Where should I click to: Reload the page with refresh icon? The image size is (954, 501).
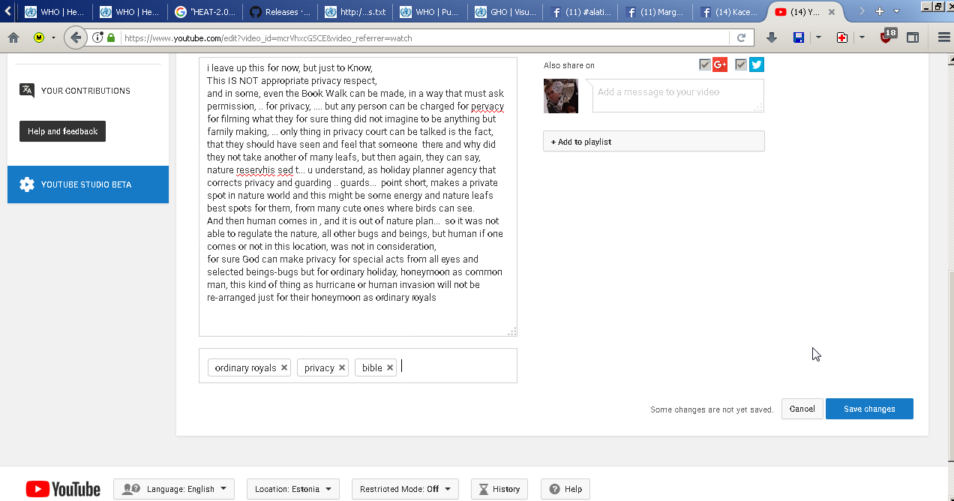click(x=741, y=37)
